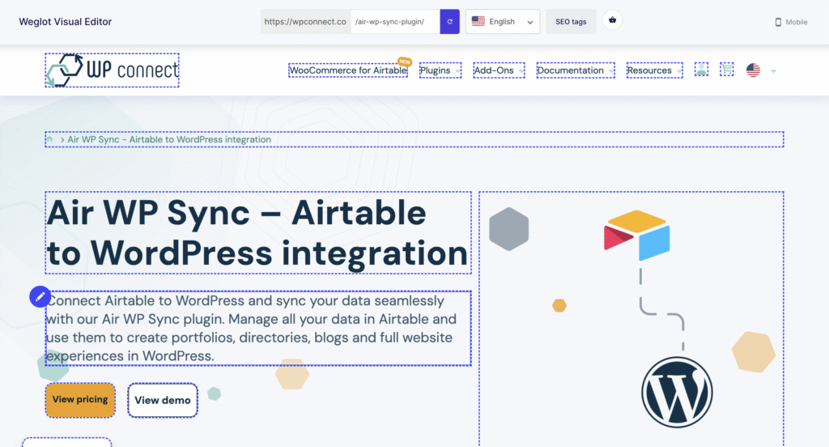Open WooCommerce for Airtable menu item
Image resolution: width=829 pixels, height=447 pixels.
(x=348, y=70)
